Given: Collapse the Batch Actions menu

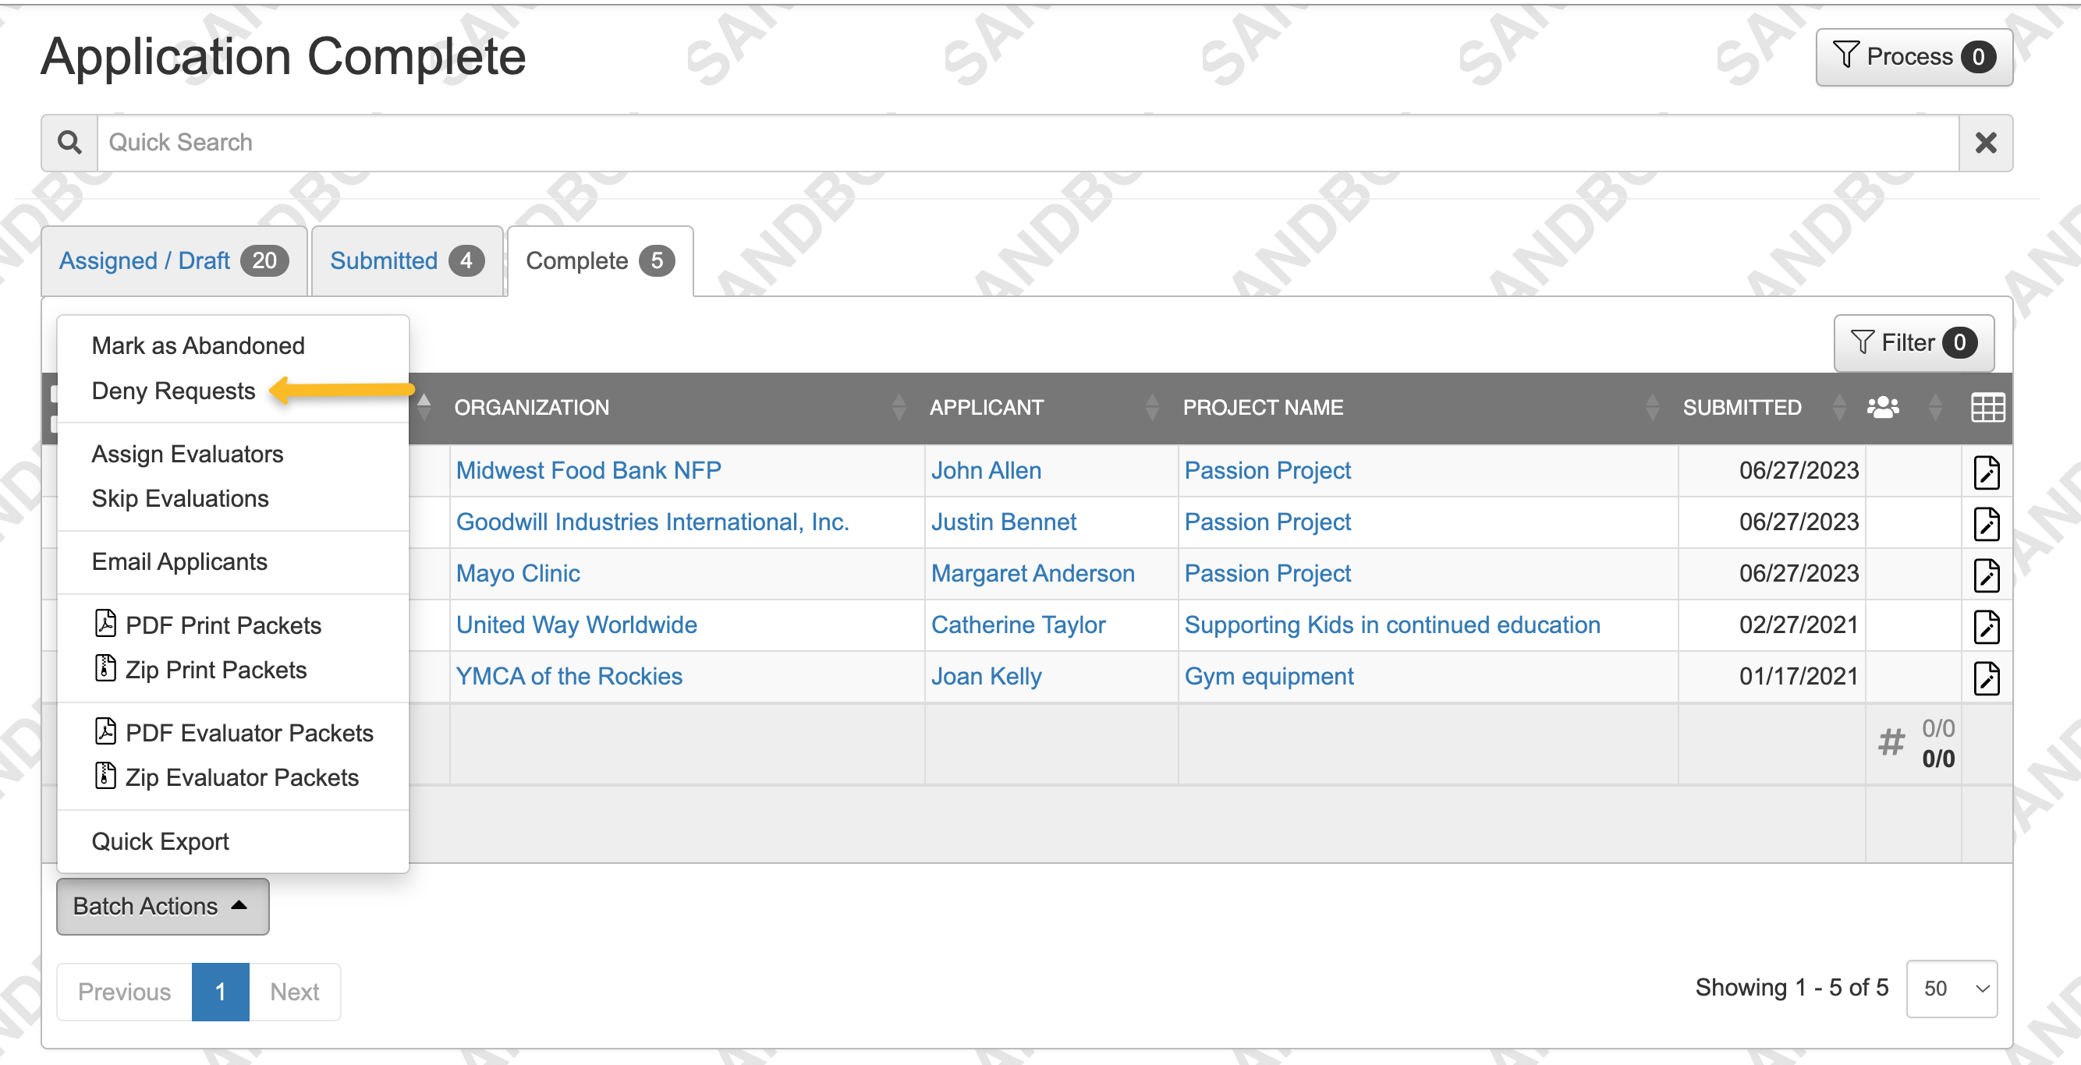Looking at the screenshot, I should click(161, 906).
